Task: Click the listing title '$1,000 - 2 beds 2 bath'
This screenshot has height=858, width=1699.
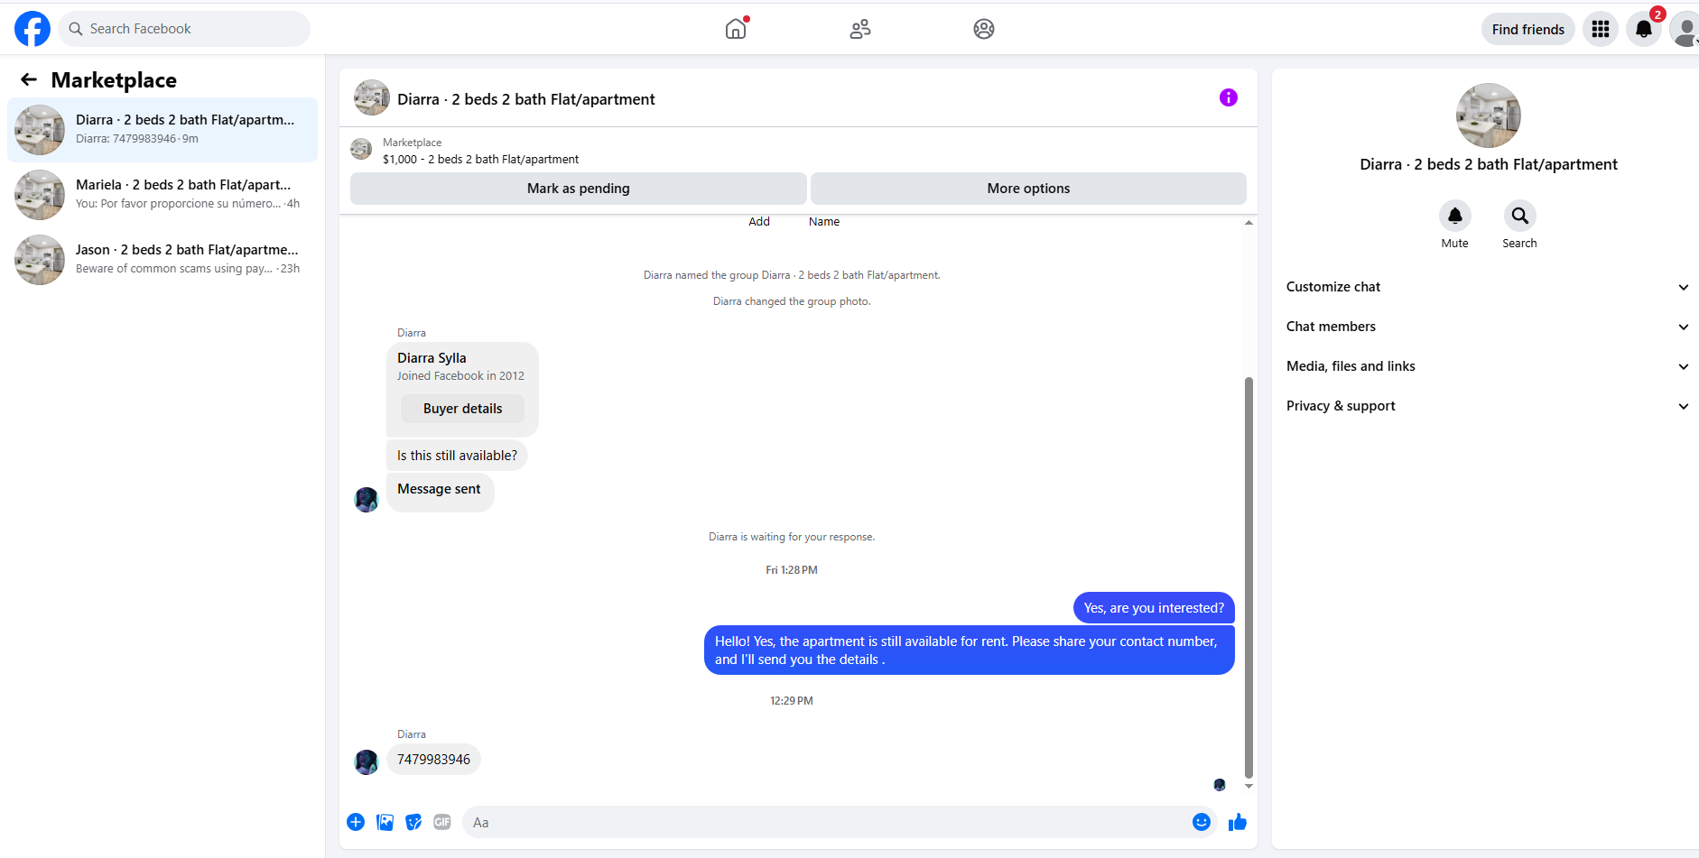Action: 480,159
